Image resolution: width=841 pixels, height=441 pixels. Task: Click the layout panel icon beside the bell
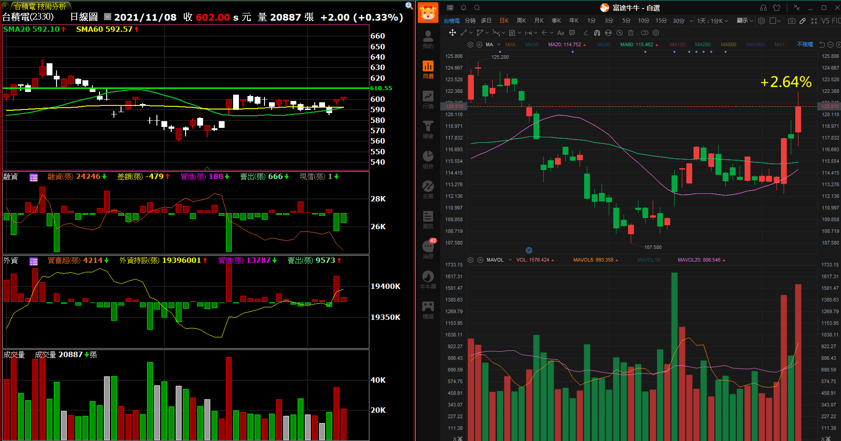pos(450,8)
